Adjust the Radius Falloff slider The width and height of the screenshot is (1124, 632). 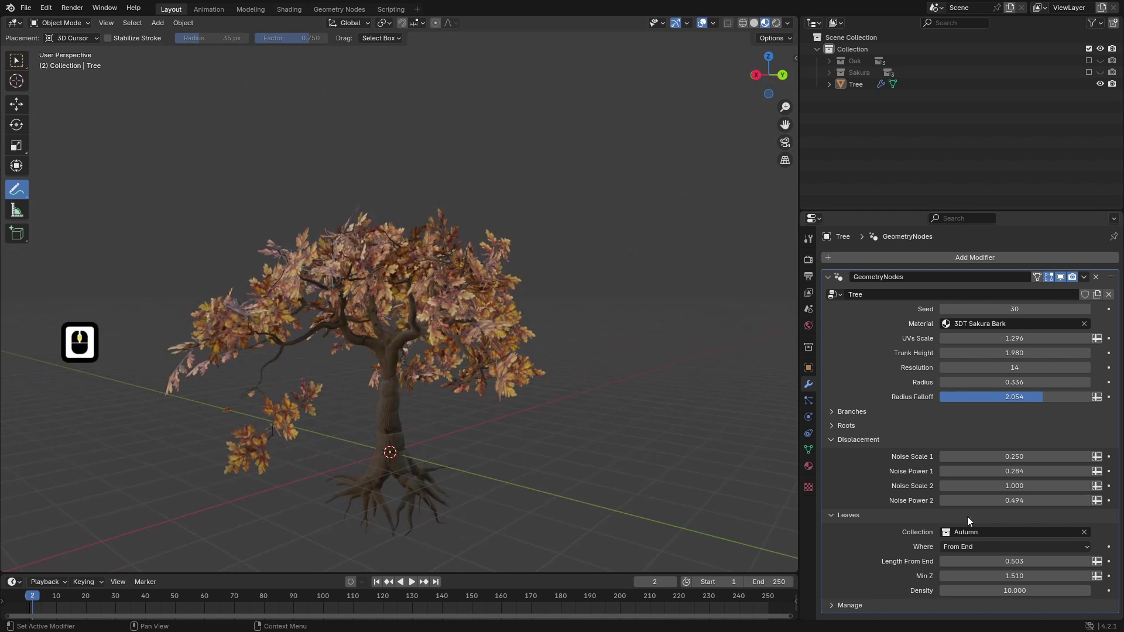click(1016, 397)
